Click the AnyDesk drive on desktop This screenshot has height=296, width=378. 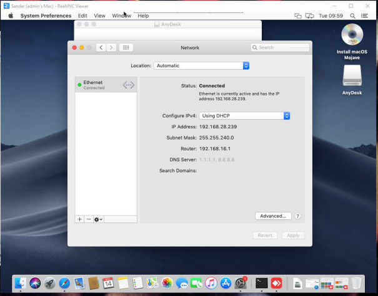[352, 77]
